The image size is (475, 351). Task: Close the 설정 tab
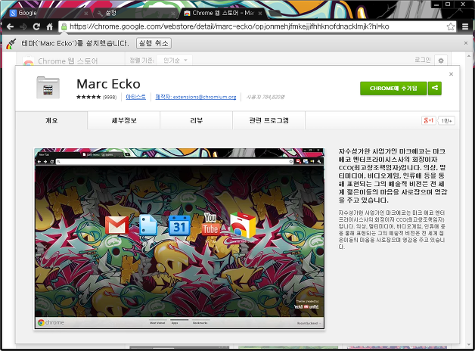click(173, 14)
